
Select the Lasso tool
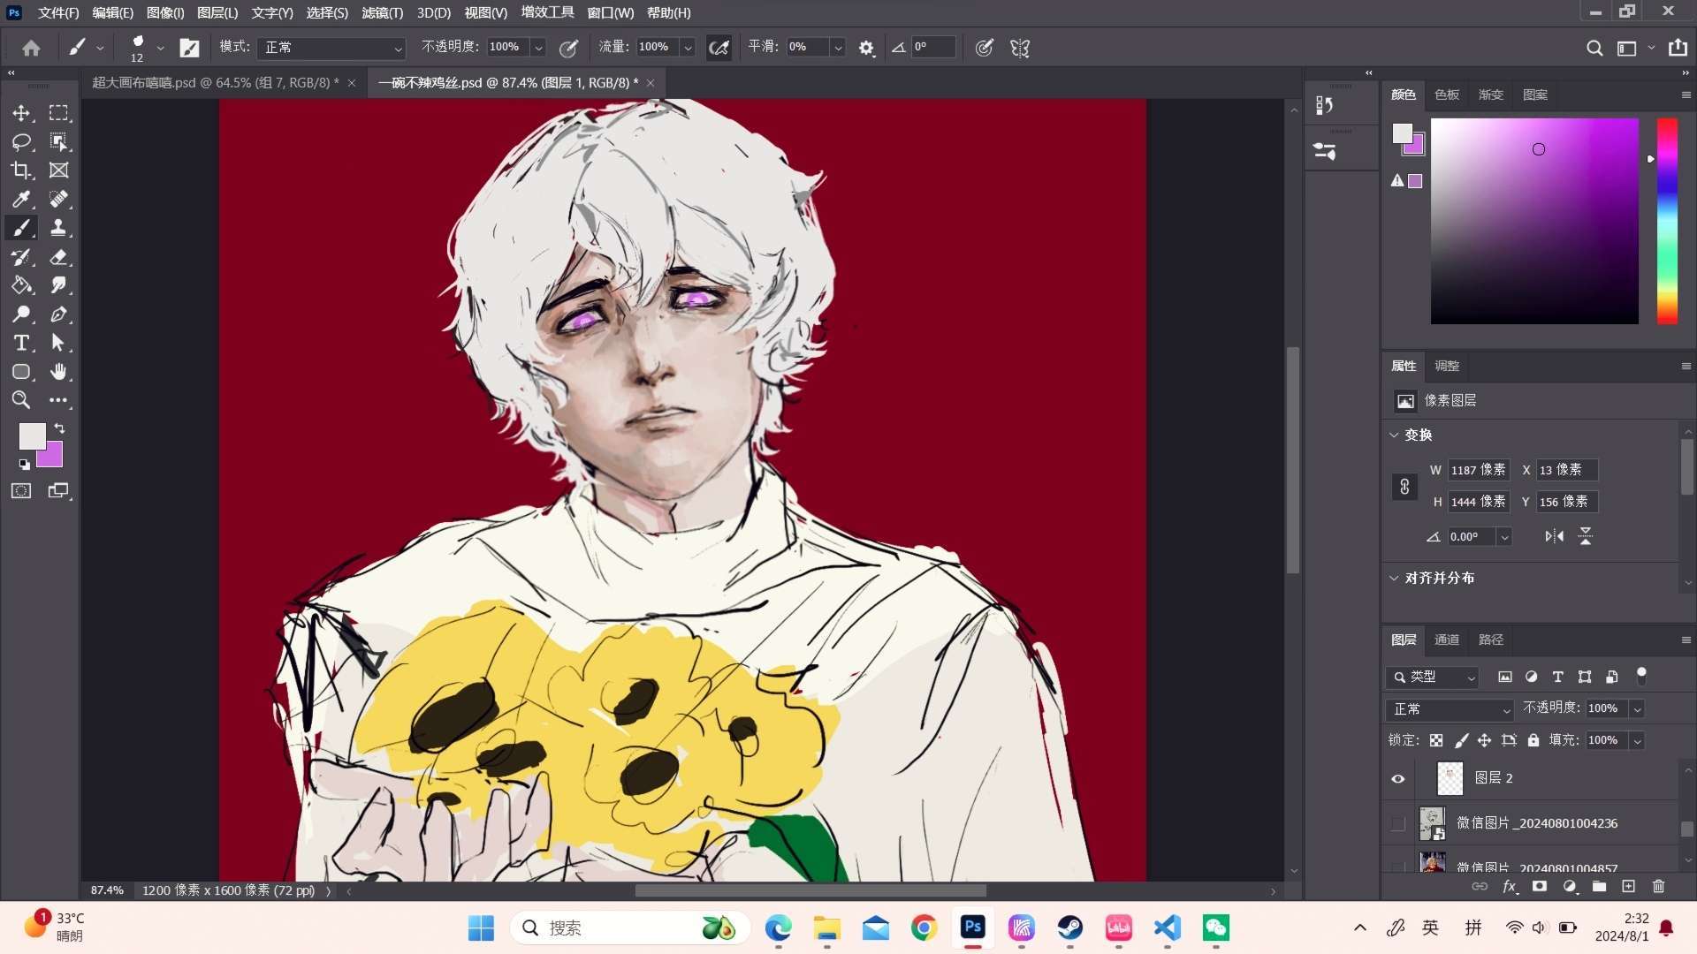point(21,142)
